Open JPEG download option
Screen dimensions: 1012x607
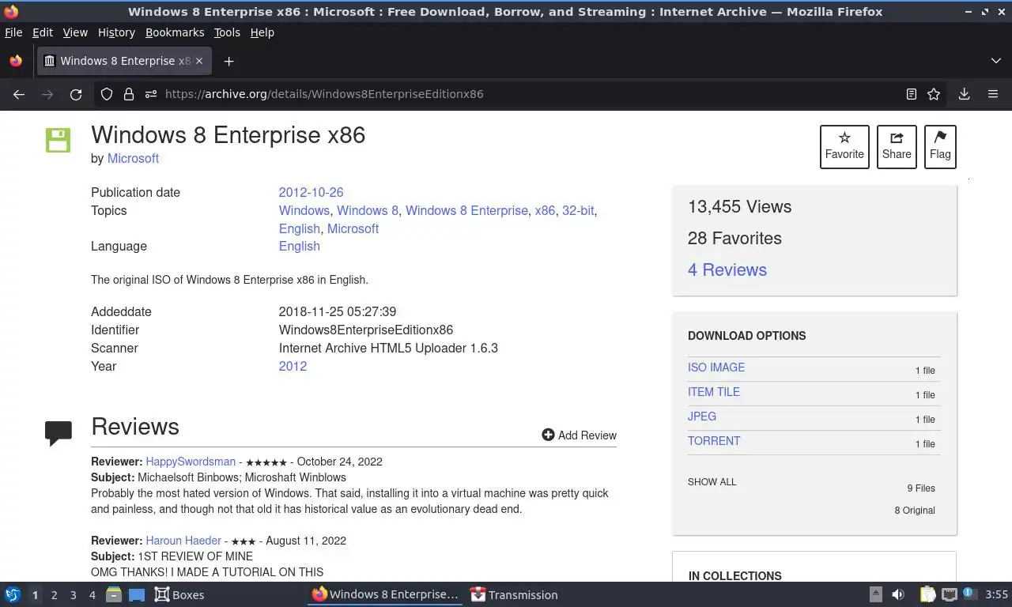point(702,417)
